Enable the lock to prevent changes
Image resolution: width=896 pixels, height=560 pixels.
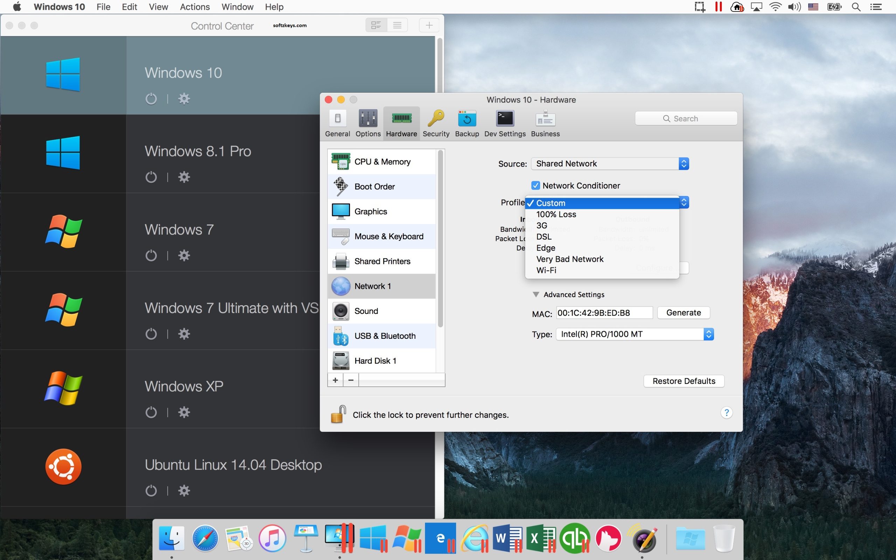339,414
